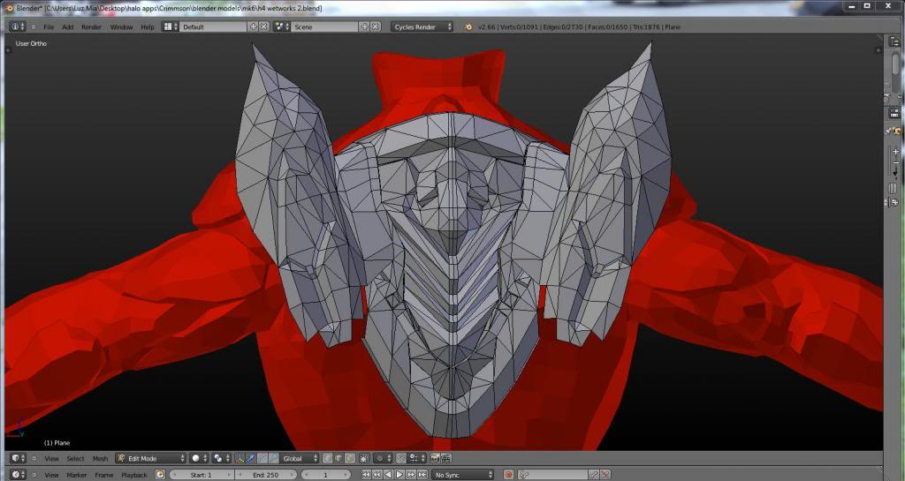
Task: Open the proportional editing selector
Action: coord(383,459)
